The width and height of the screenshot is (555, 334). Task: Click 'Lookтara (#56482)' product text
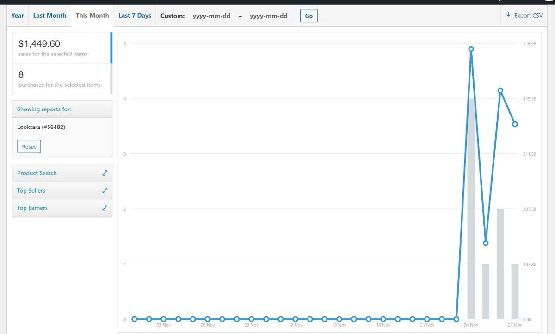pos(41,127)
